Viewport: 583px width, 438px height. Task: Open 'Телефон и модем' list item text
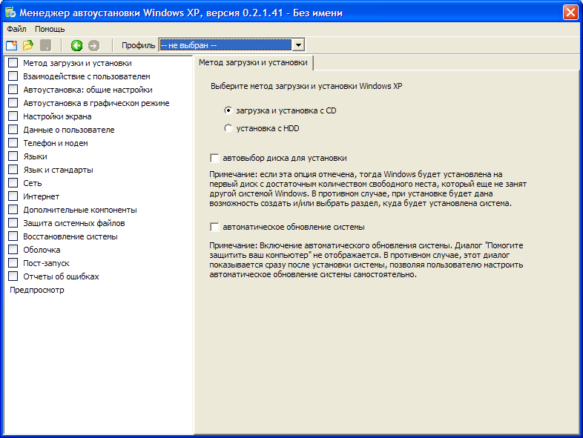click(x=56, y=143)
